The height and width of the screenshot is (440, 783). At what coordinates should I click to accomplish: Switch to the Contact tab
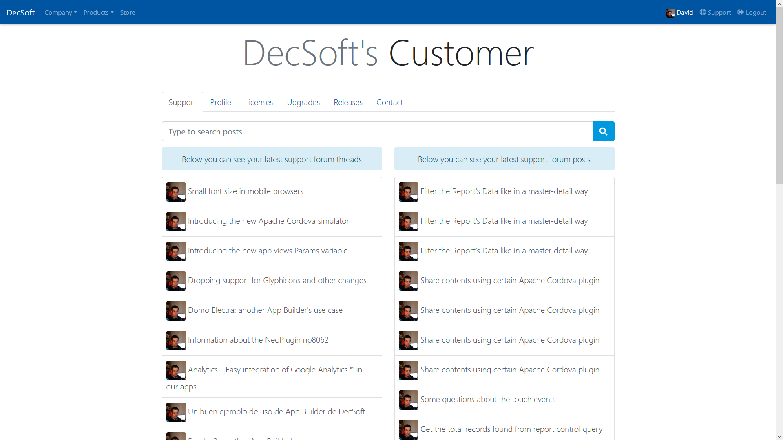(x=389, y=102)
